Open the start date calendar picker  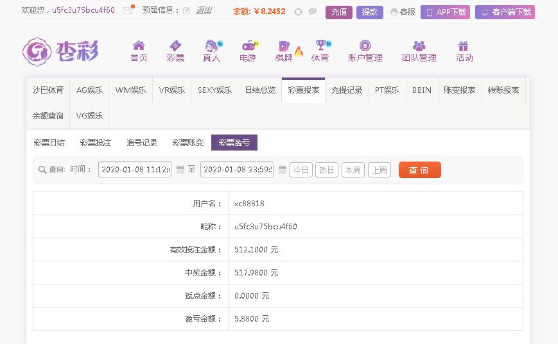(x=180, y=170)
